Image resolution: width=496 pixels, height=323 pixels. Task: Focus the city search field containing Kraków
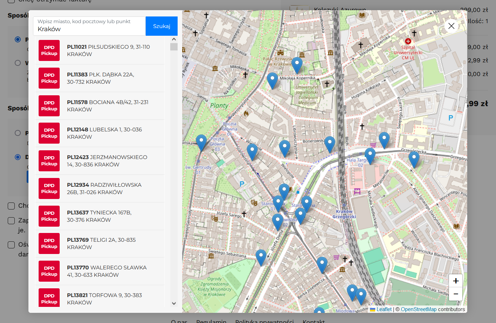(x=90, y=26)
